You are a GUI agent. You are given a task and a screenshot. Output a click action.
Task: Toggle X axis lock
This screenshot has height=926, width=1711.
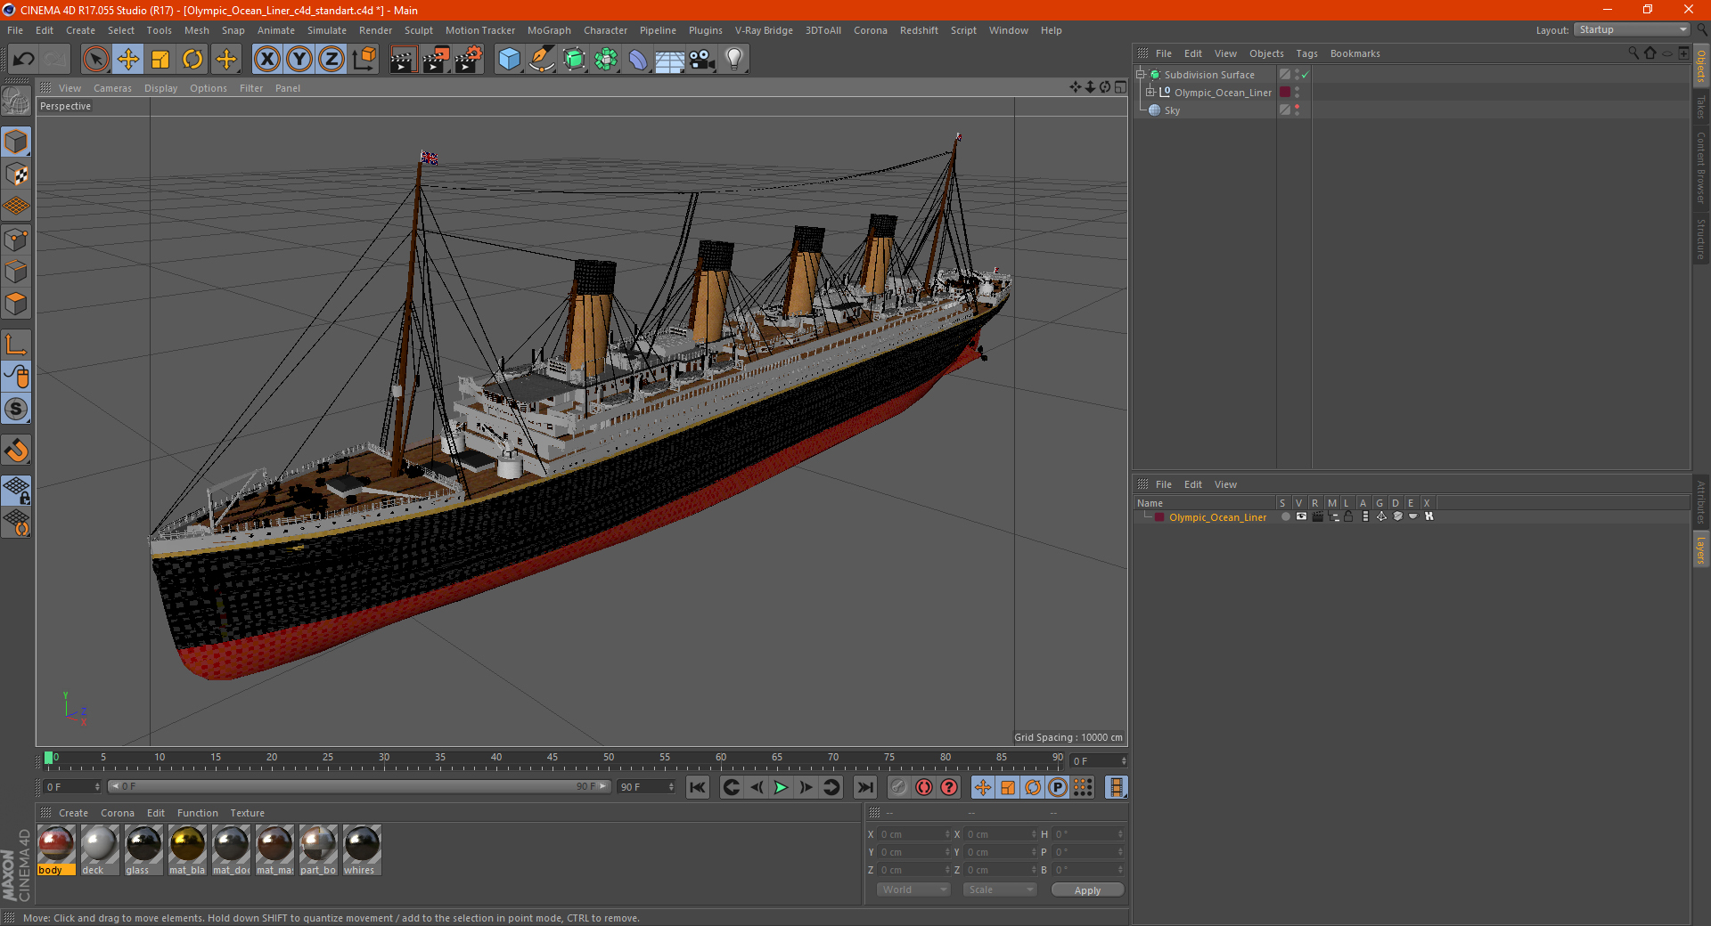[x=266, y=60]
